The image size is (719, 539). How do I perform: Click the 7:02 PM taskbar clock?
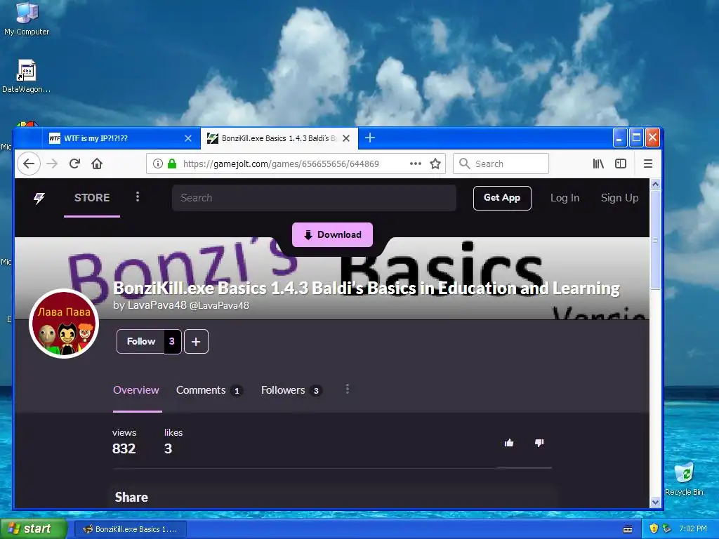693,528
